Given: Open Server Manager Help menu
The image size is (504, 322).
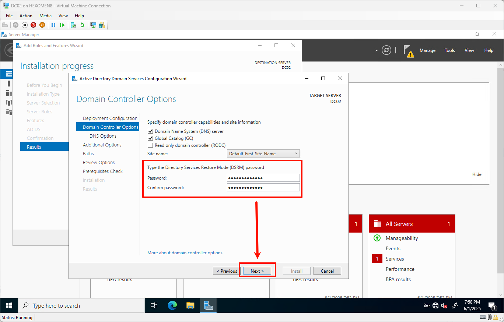Looking at the screenshot, I should 489,50.
